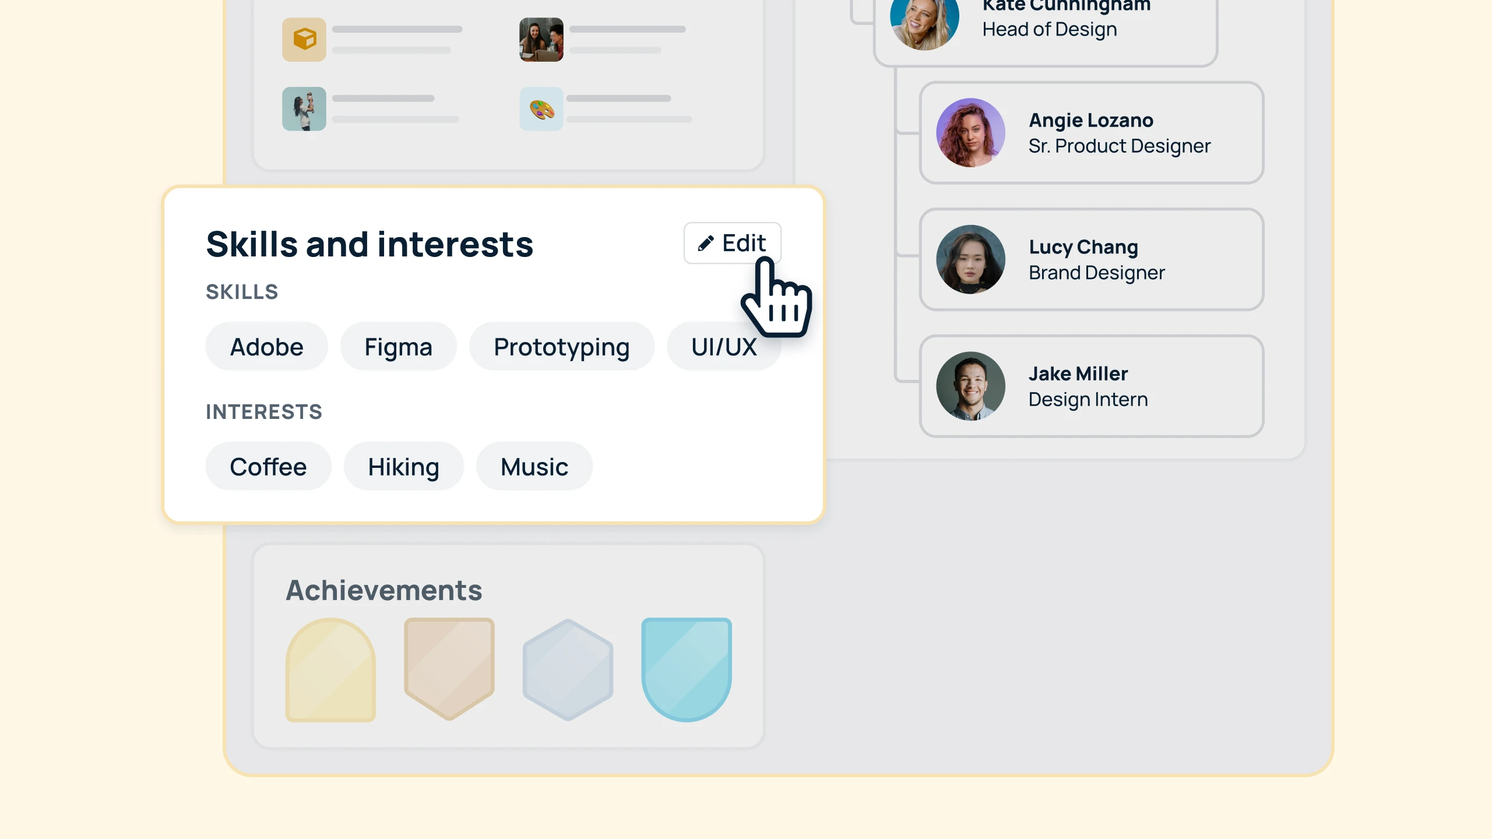Click the Hiking interest tag
Viewport: 1492px width, 839px height.
(x=403, y=466)
